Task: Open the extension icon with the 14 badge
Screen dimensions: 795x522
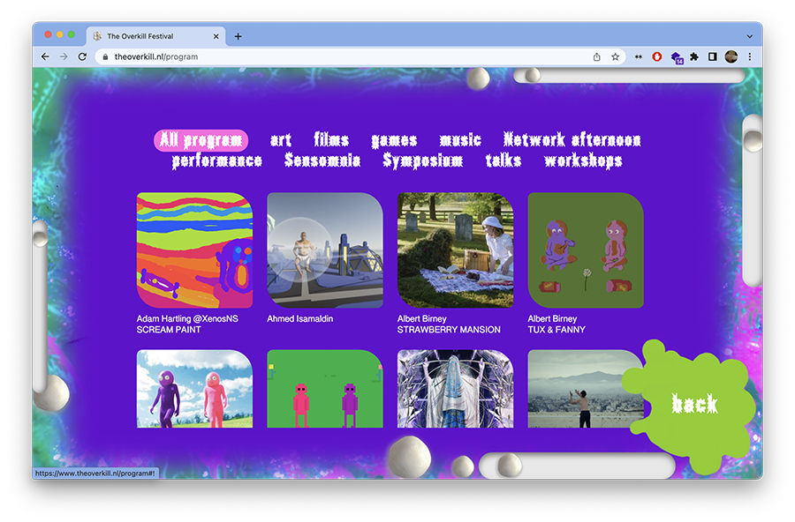Action: pos(677,57)
